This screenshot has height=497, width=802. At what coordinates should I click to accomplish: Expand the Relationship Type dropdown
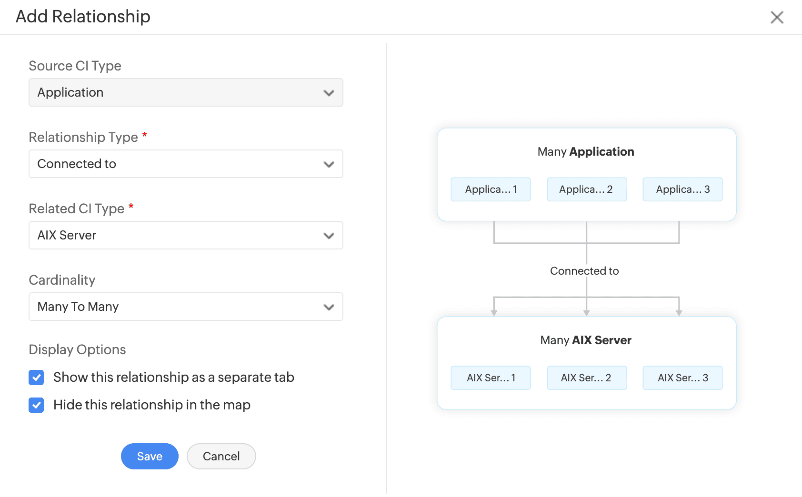click(186, 164)
